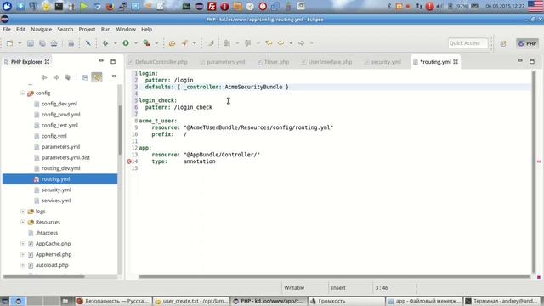Expand the AppCache.php tree node
Screen dimensions: 544x306
pyautogui.click(x=23, y=244)
